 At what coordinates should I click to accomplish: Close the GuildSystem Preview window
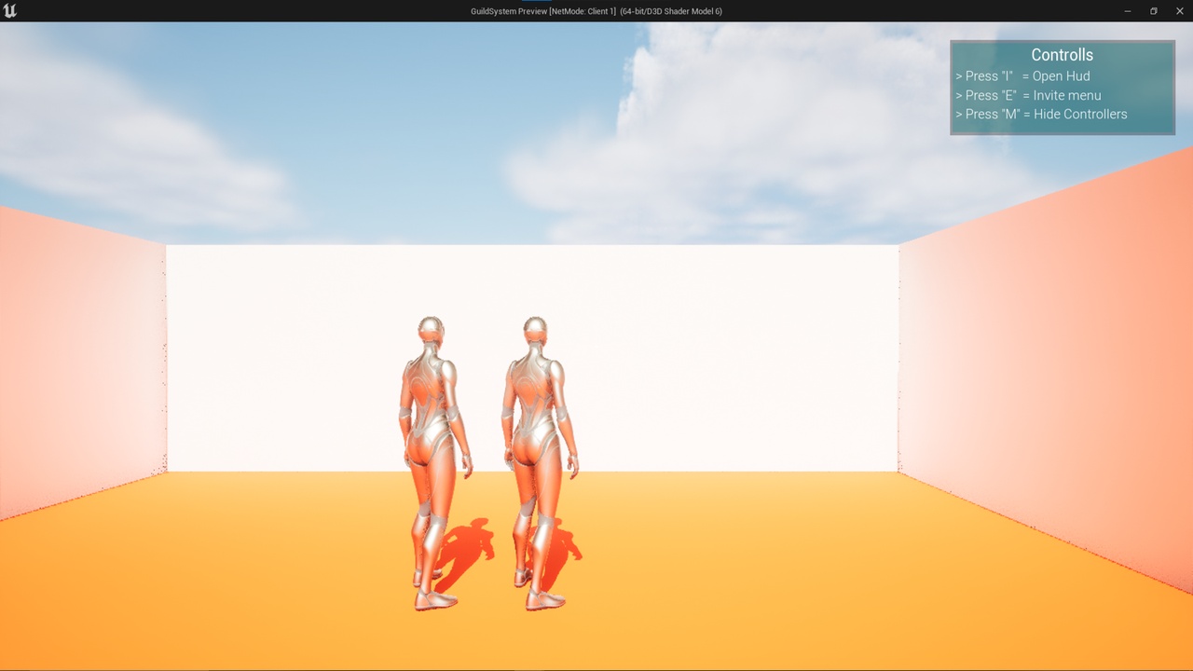pos(1179,11)
